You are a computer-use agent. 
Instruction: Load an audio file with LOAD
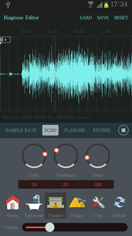[x=86, y=18]
